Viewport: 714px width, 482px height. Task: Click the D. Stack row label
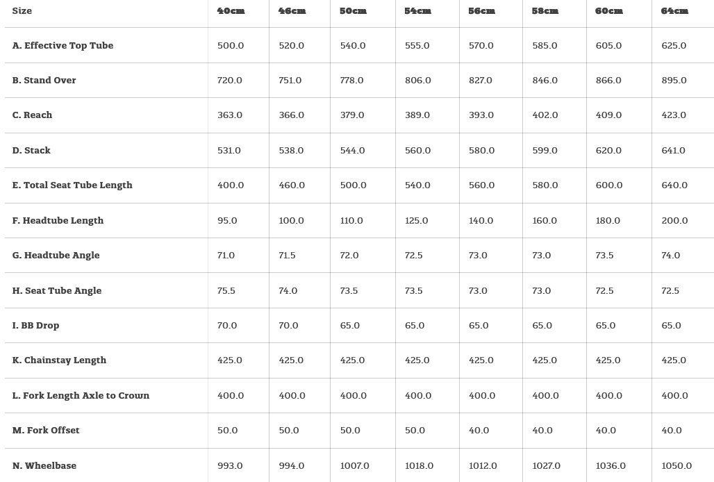coord(31,151)
